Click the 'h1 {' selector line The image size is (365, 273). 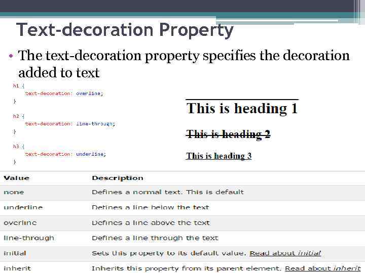19,86
